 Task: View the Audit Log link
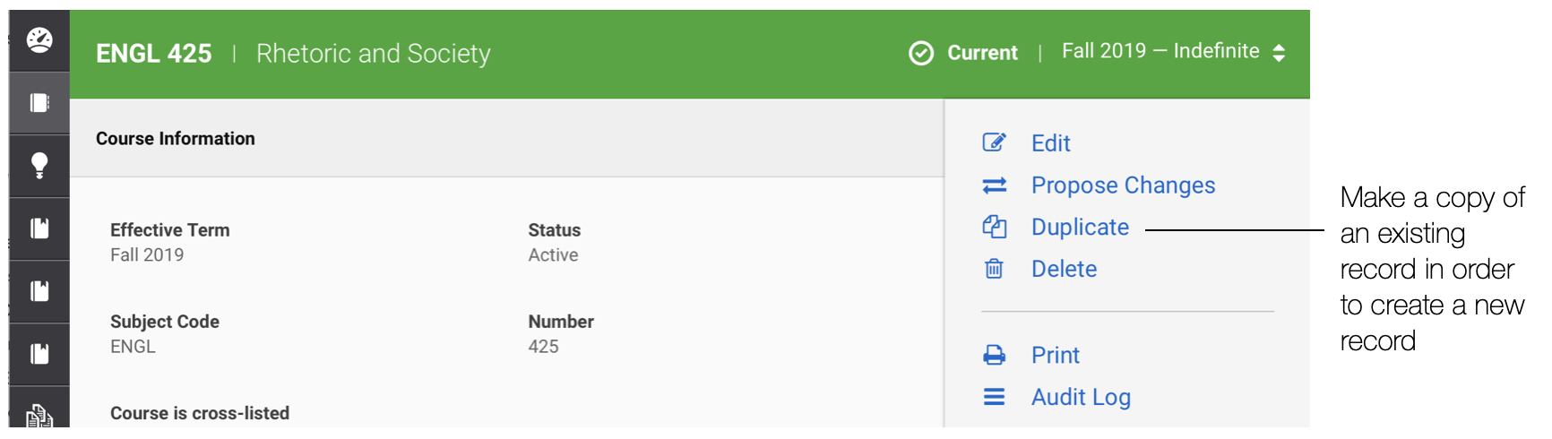click(x=1081, y=397)
